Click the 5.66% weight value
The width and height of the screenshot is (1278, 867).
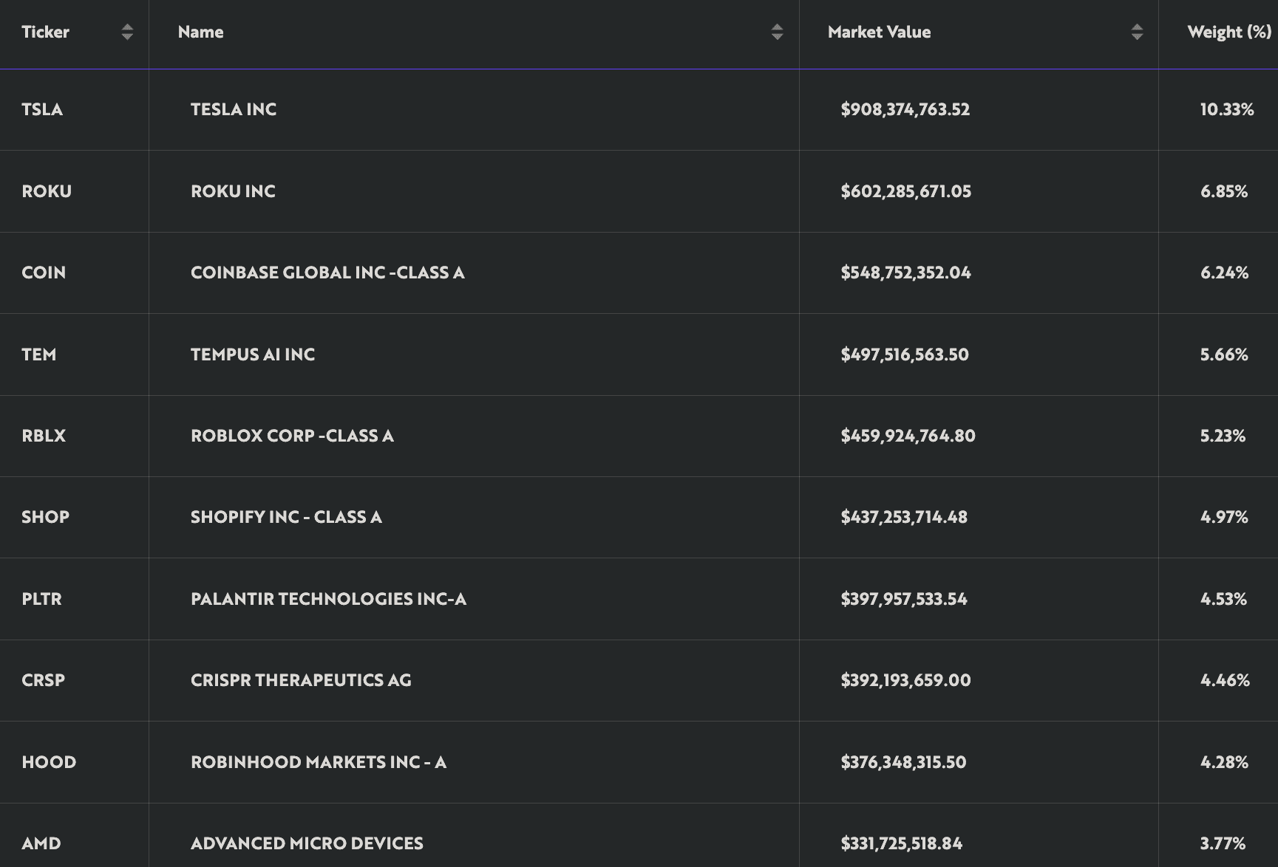point(1224,354)
